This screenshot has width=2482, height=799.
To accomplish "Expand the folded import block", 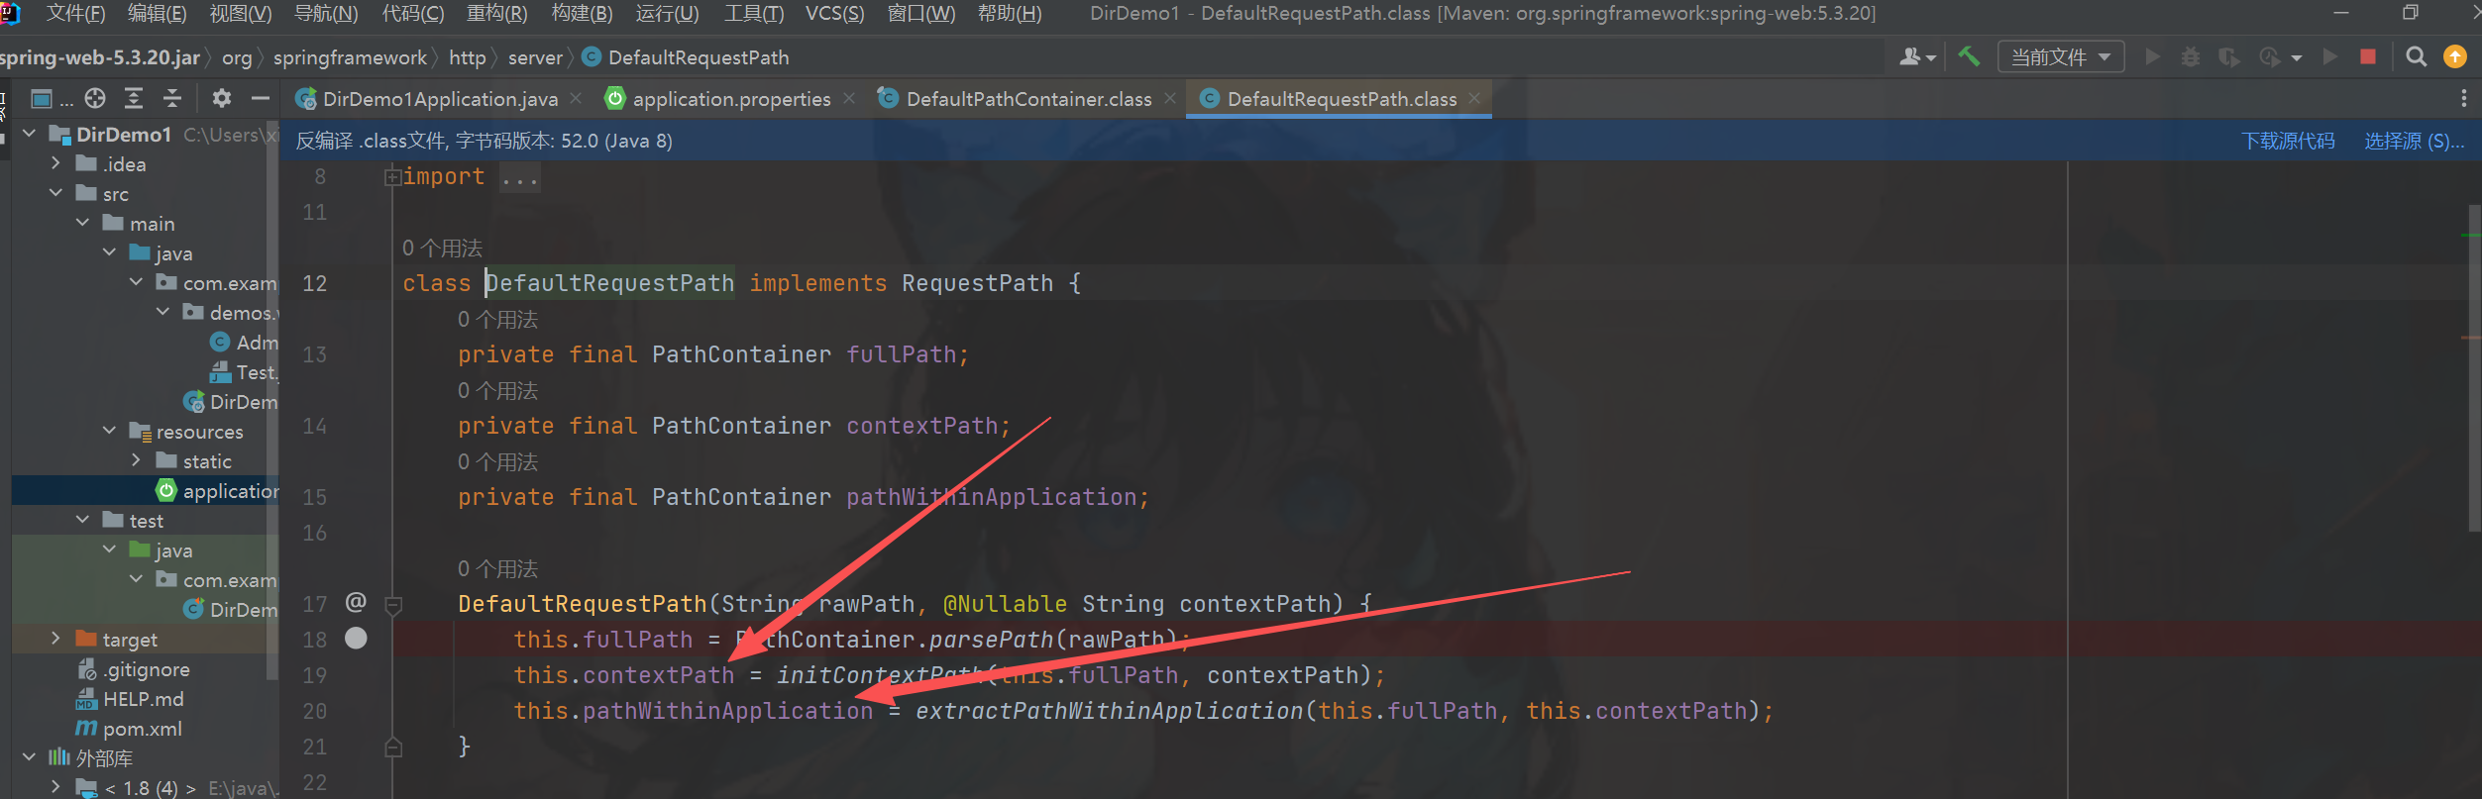I will [392, 177].
